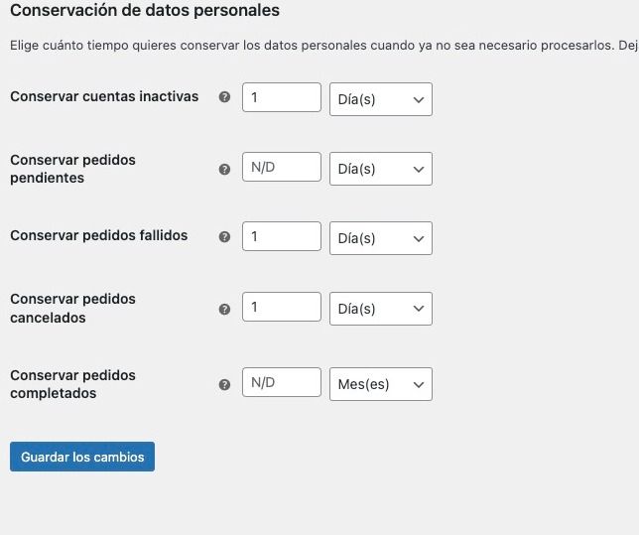Save settings with Guardar los cambios
Image resolution: width=639 pixels, height=535 pixels.
click(82, 457)
